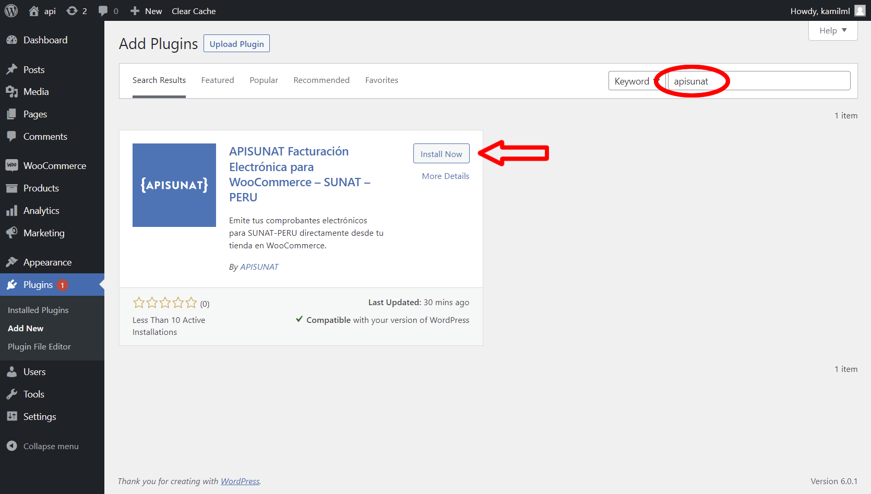Open the Appearance menu label

(47, 262)
